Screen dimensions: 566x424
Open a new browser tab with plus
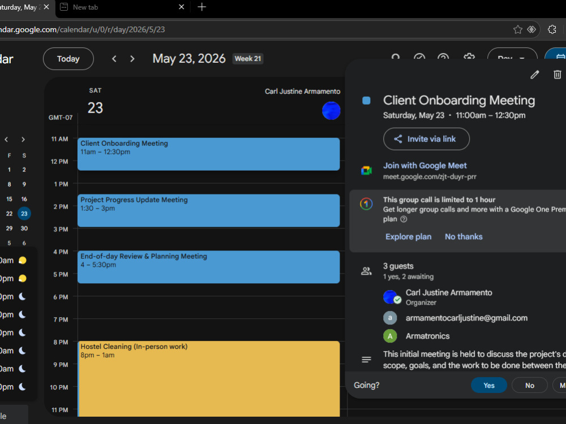click(202, 7)
